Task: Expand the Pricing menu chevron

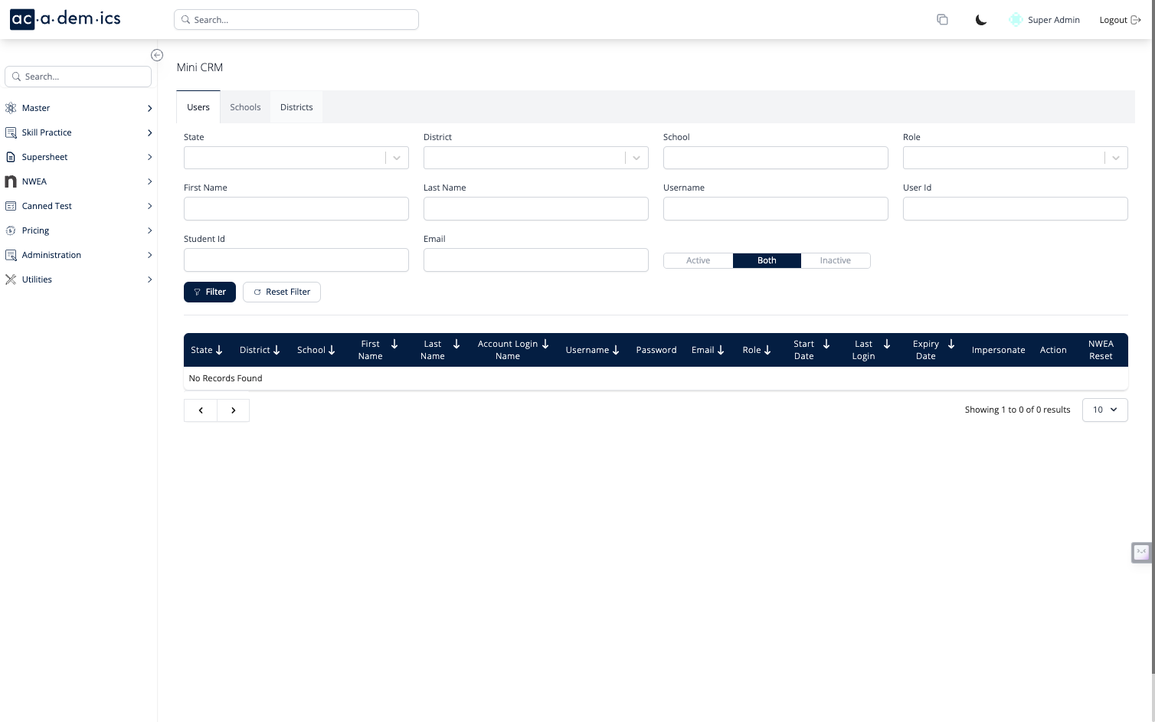Action: point(149,230)
